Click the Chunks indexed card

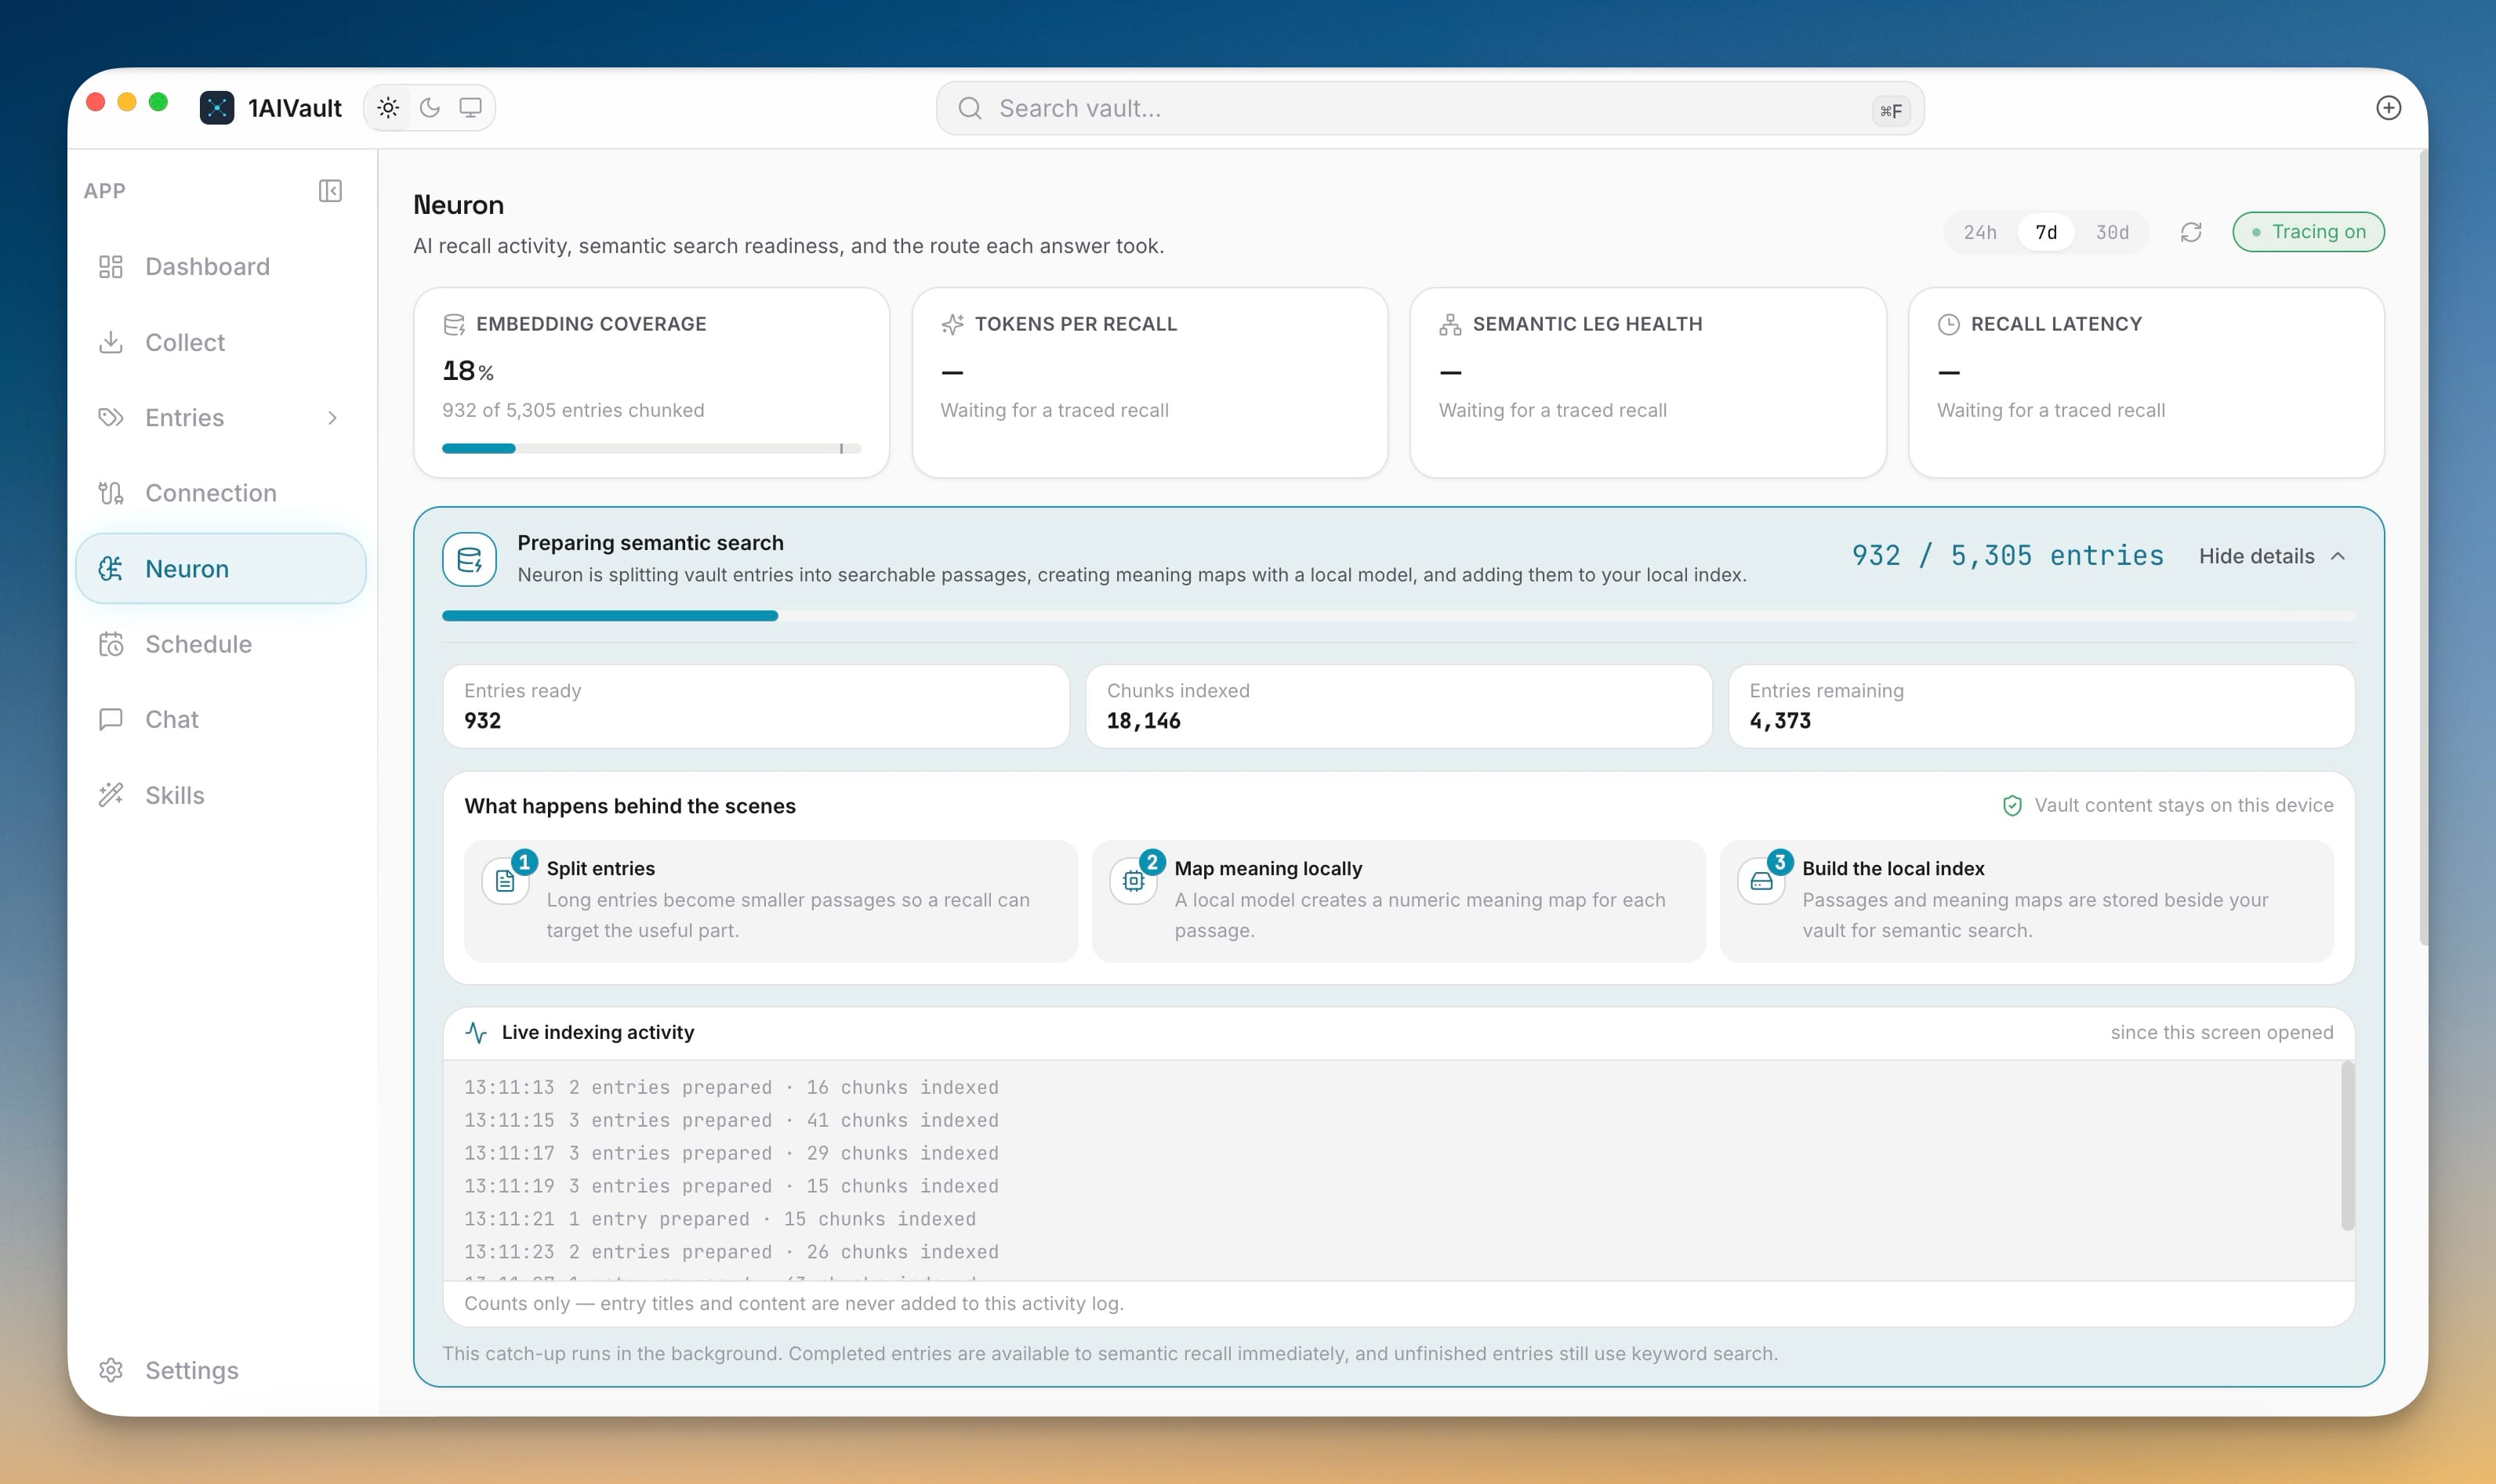pyautogui.click(x=1399, y=706)
